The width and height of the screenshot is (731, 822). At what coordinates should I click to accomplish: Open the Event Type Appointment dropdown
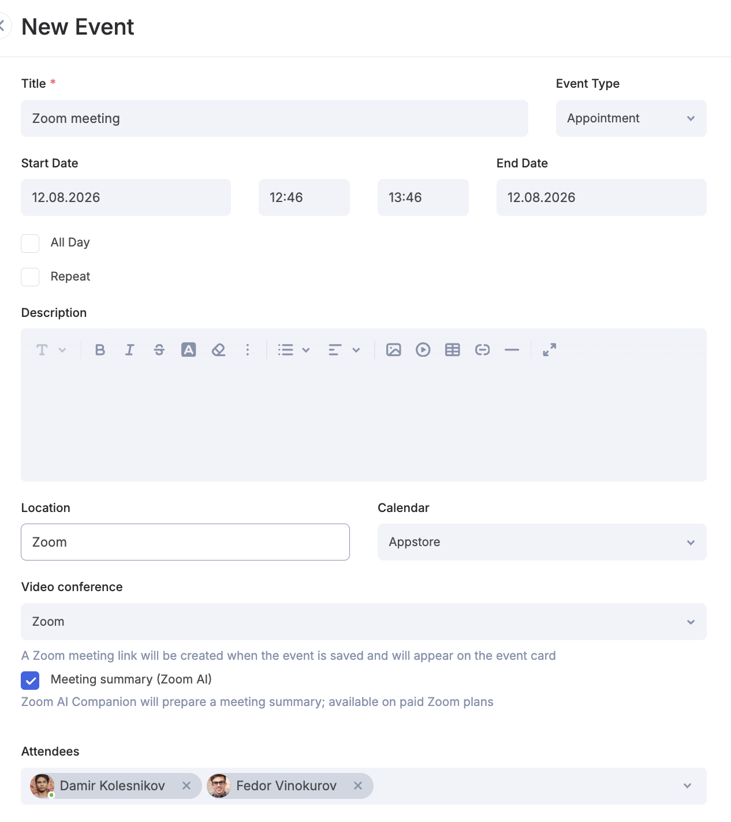tap(631, 118)
